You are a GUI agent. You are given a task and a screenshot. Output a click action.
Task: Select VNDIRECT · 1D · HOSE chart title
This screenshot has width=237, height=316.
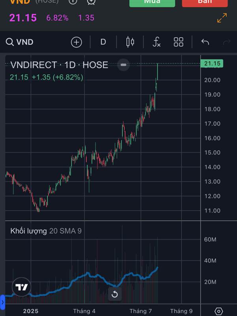(x=59, y=65)
